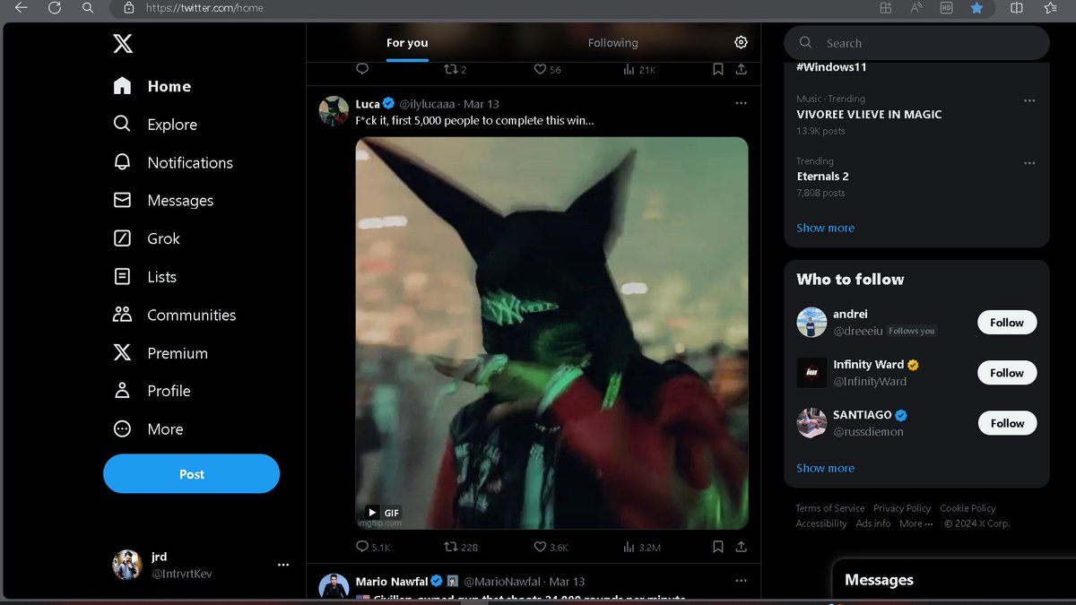Viewport: 1076px width, 605px height.
Task: Open the Eternals 2 trending topic
Action: pos(822,177)
